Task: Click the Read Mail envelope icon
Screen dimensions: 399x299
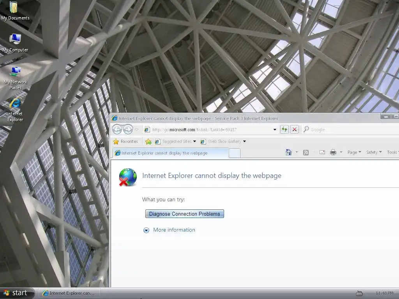Action: tap(322, 152)
